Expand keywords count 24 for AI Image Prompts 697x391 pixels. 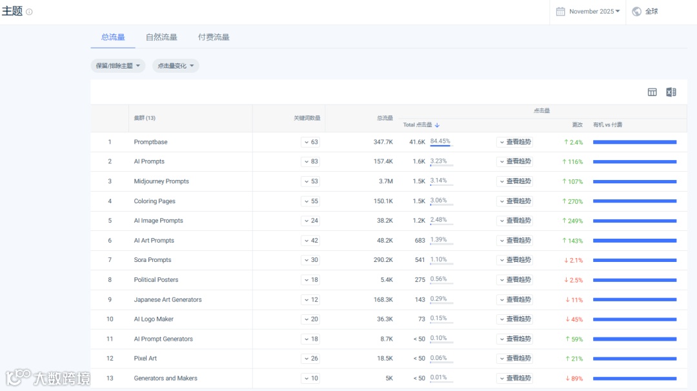point(310,221)
